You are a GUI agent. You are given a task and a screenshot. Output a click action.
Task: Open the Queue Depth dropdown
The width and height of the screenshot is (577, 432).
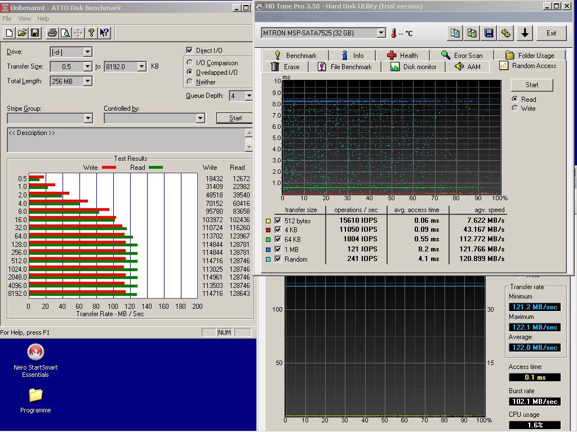click(x=249, y=96)
